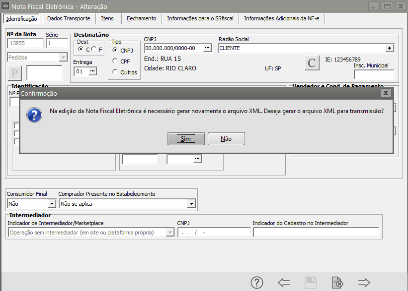Choose the F destination radio button
The height and width of the screenshot is (291, 408).
94,50
